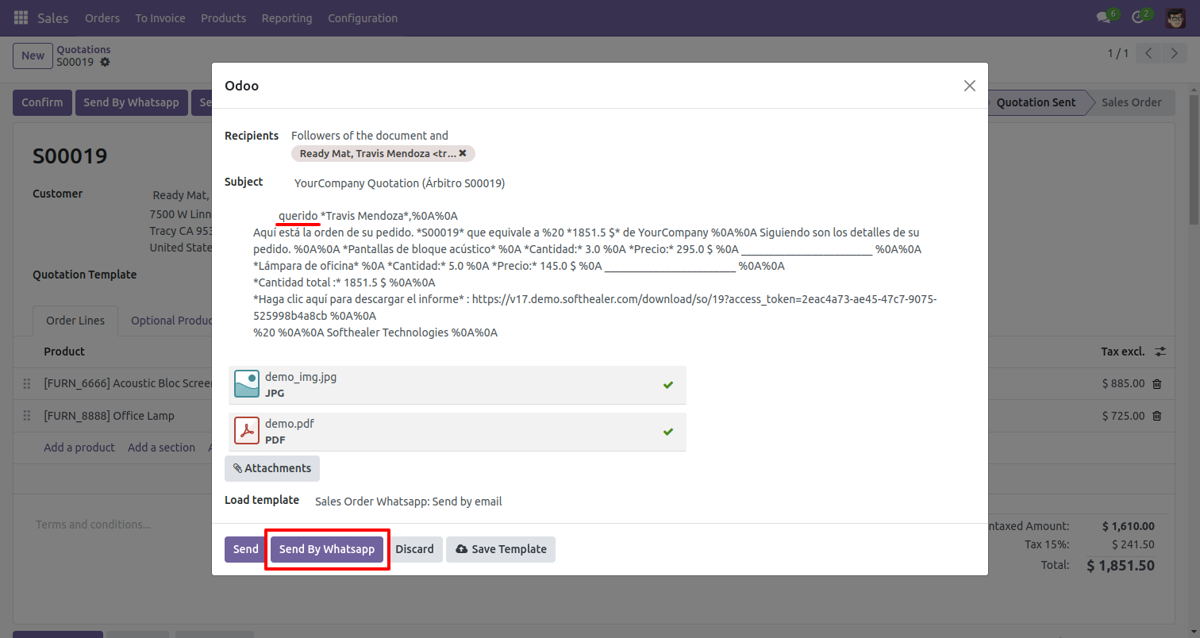Screen dimensions: 1200x638
Task: Click Send By Whatsapp in the dialog
Action: 327,549
